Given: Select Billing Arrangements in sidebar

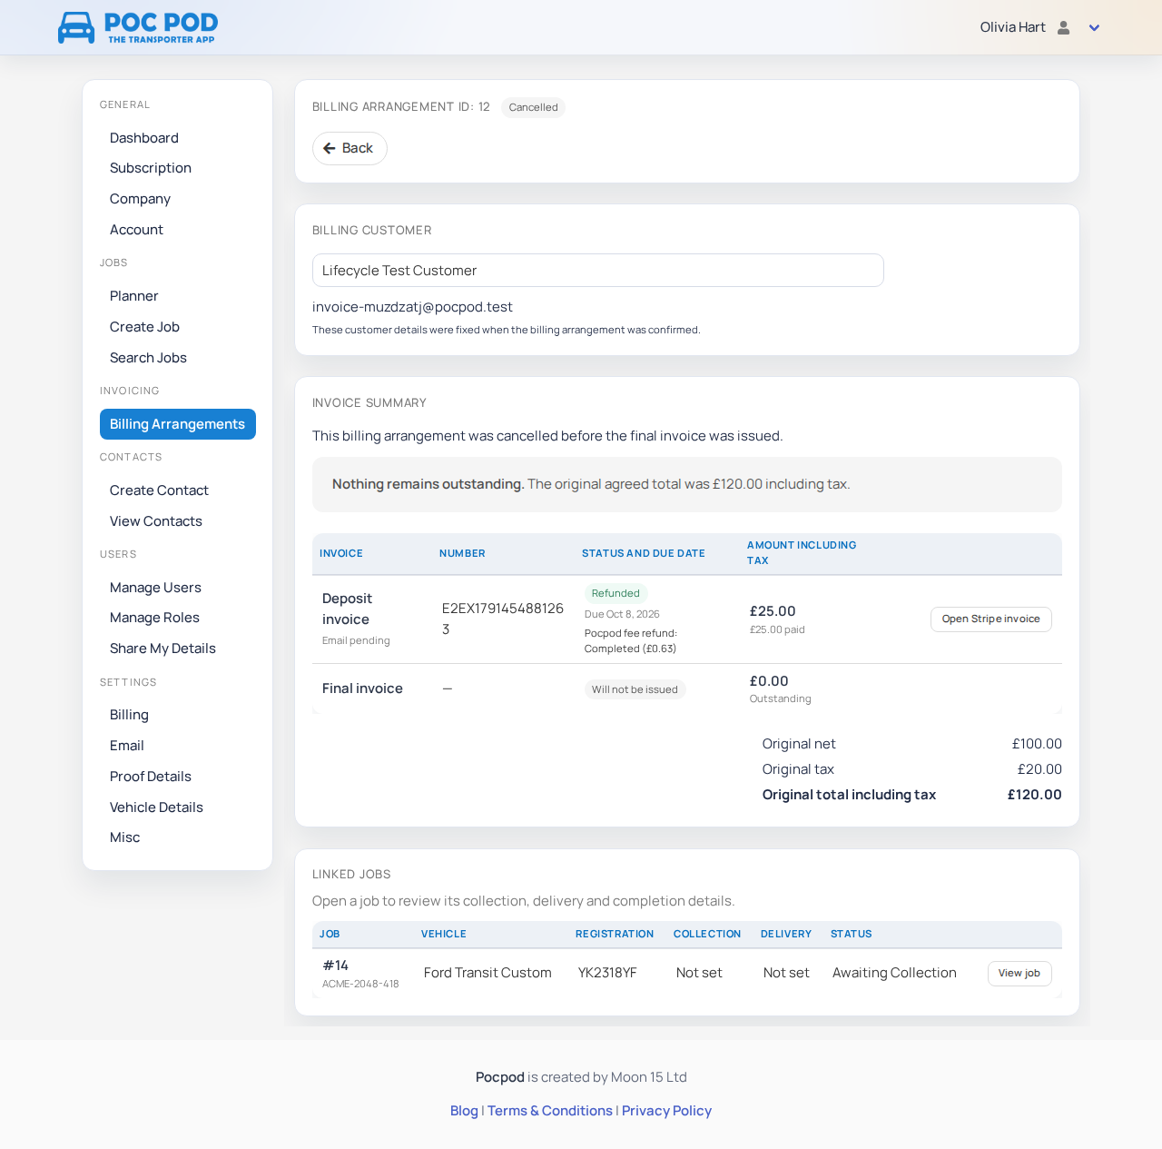Looking at the screenshot, I should click(178, 424).
